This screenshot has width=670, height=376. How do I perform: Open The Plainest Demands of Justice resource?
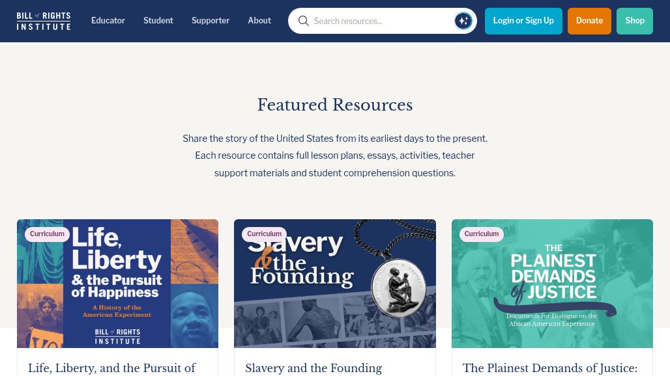pos(549,368)
